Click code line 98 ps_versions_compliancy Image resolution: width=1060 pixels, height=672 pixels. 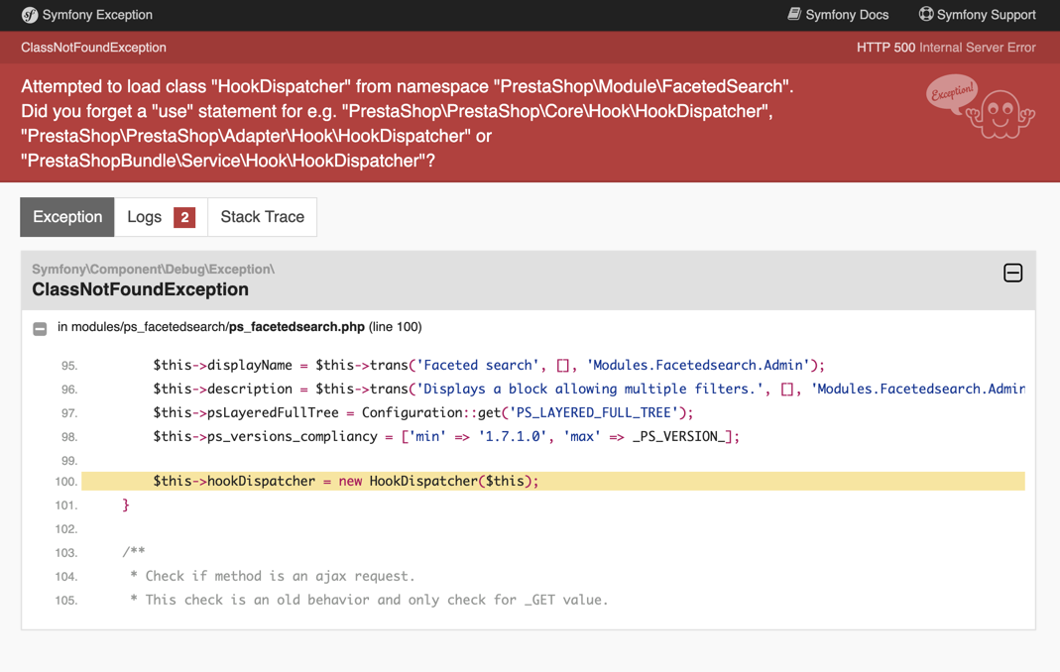coord(446,437)
